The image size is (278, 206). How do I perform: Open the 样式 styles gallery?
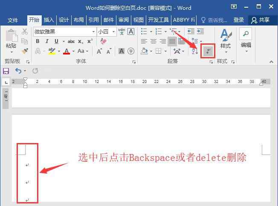(x=226, y=41)
